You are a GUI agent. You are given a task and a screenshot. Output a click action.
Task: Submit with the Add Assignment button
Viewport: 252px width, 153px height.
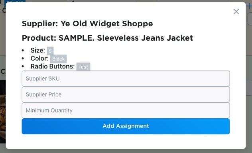pos(126,126)
